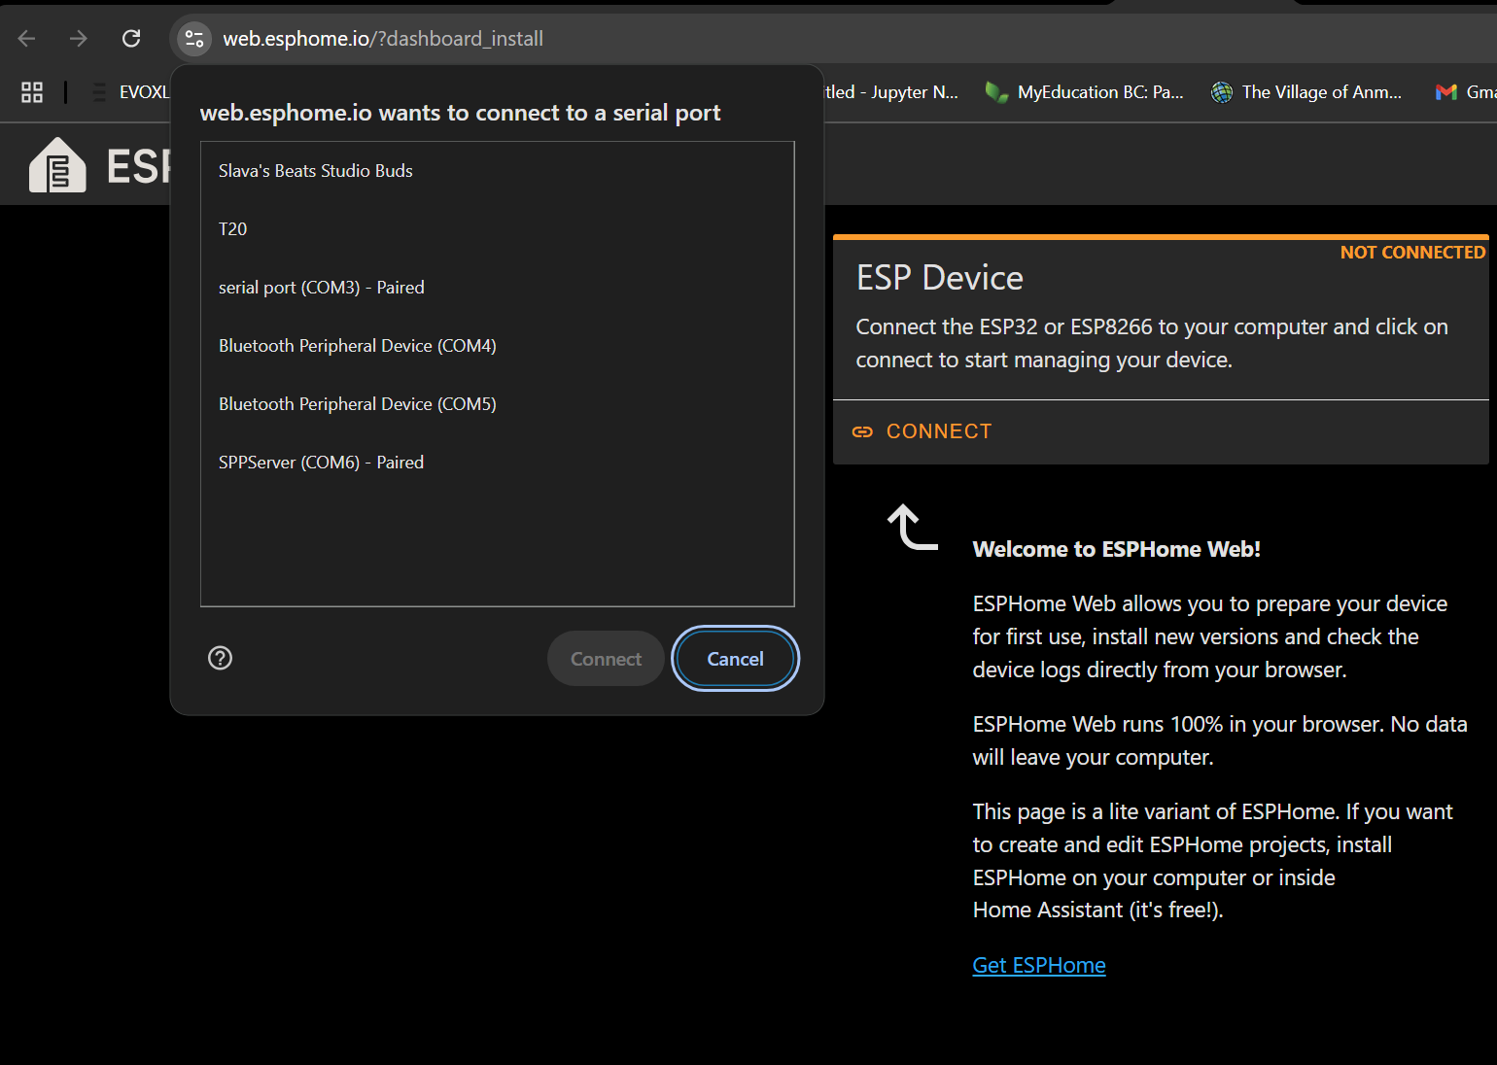Click the help question mark icon

[221, 659]
